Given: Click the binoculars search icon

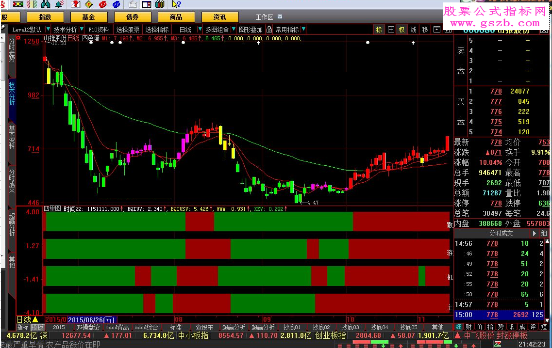Looking at the screenshot, I should pyautogui.click(x=46, y=4).
